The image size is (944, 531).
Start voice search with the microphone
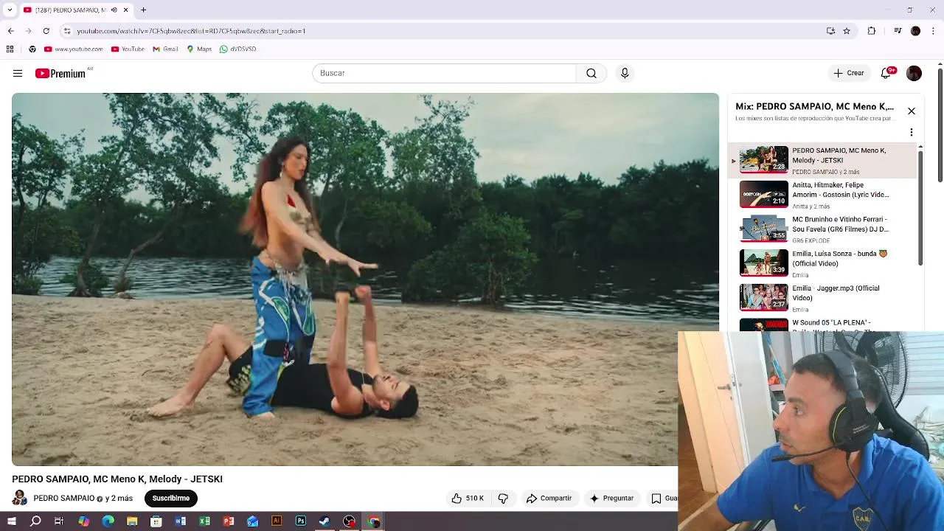(625, 73)
